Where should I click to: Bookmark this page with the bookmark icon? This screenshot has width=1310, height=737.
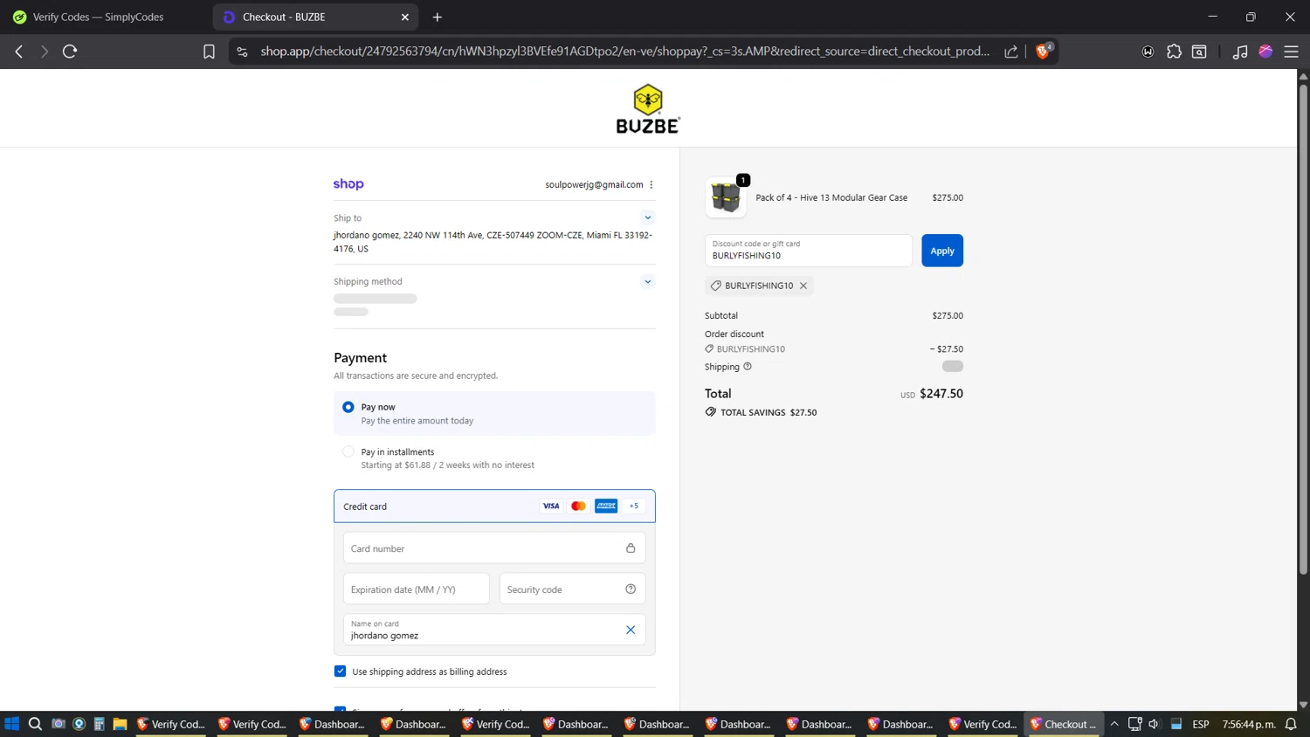click(x=209, y=52)
